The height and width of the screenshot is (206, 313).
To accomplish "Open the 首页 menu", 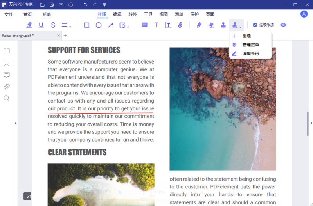I will [27, 14].
